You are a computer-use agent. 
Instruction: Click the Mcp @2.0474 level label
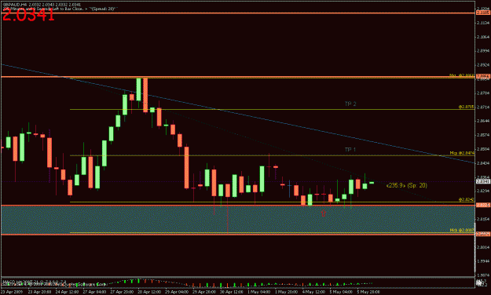click(x=462, y=153)
